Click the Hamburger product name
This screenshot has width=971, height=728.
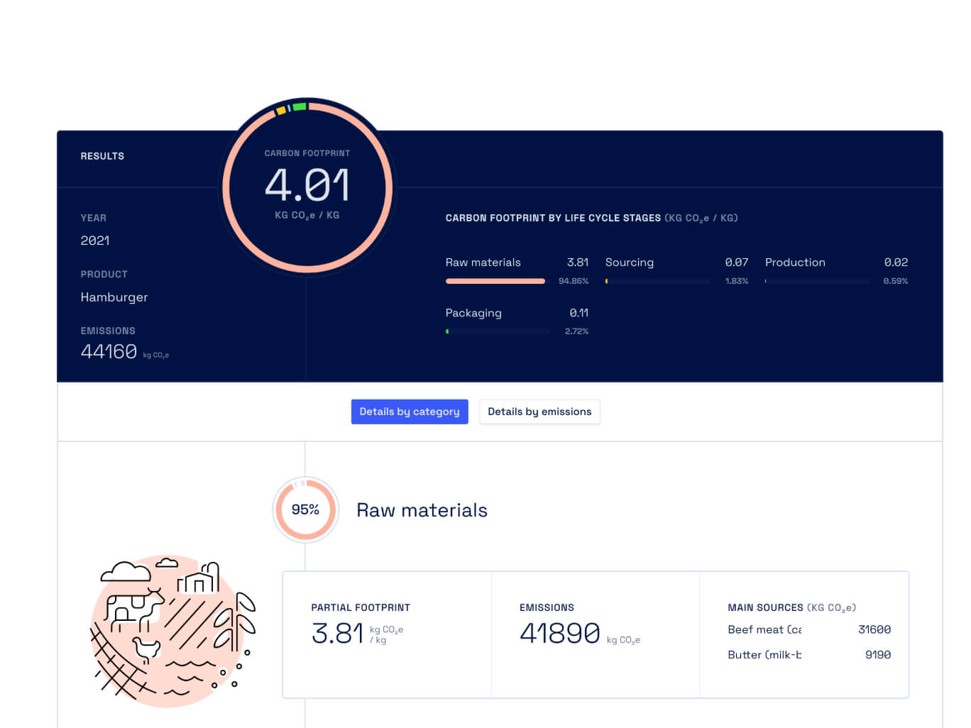pos(114,297)
